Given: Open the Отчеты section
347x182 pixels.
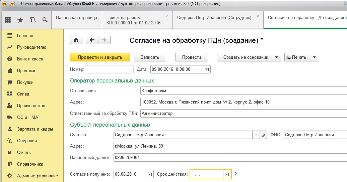Looking at the screenshot, I should tap(32, 152).
